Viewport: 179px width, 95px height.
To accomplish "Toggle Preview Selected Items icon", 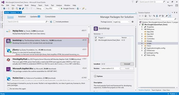I will pyautogui.click(x=170, y=16).
